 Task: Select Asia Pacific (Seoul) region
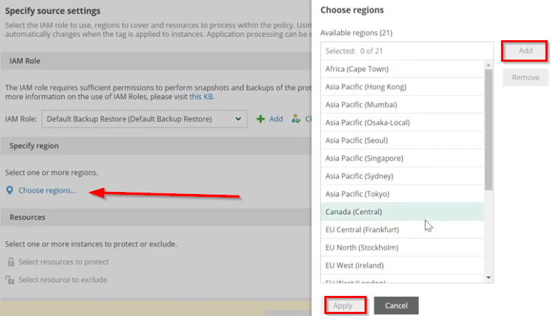(402, 141)
